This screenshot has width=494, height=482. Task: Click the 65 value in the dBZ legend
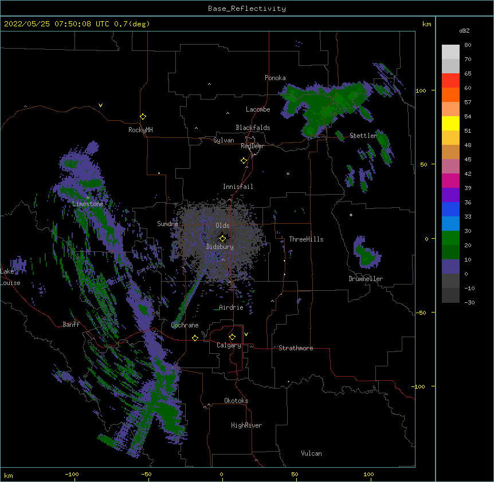click(x=468, y=74)
